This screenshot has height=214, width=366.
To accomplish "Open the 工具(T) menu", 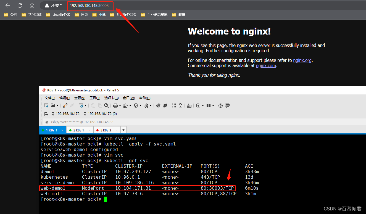I will click(x=95, y=98).
